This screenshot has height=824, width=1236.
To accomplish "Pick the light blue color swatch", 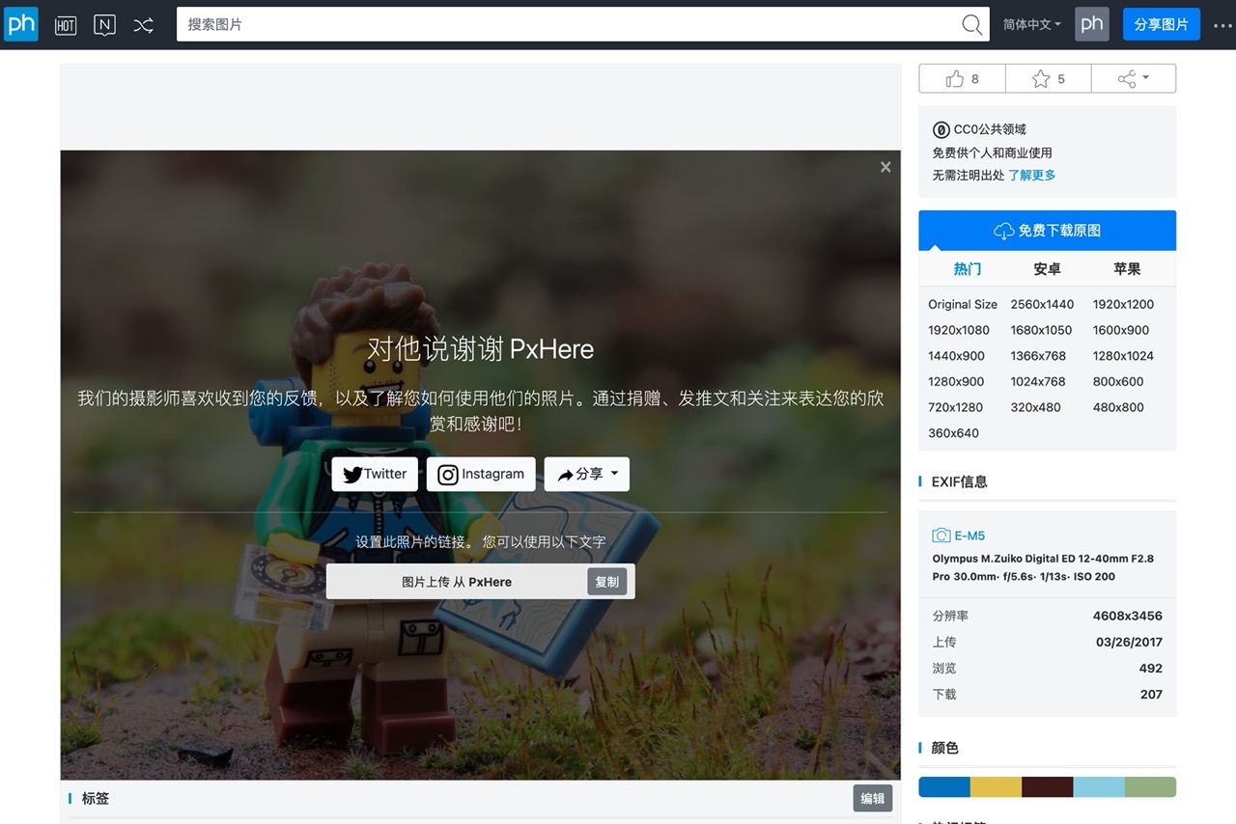I will point(1099,786).
